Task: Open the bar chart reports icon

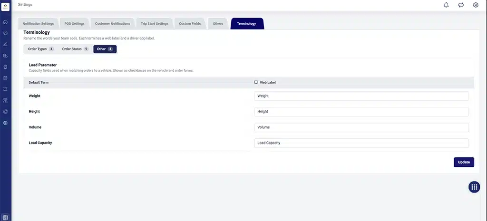Action: 5,44
